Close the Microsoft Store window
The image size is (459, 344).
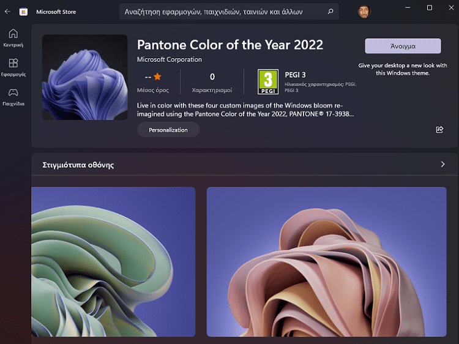pos(451,8)
